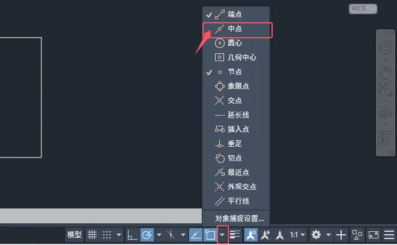Close the navigation bar
397x245 pixels.
tap(392, 32)
